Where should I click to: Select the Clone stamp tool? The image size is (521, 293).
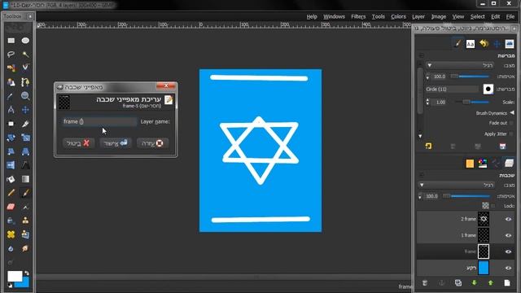(x=25, y=221)
